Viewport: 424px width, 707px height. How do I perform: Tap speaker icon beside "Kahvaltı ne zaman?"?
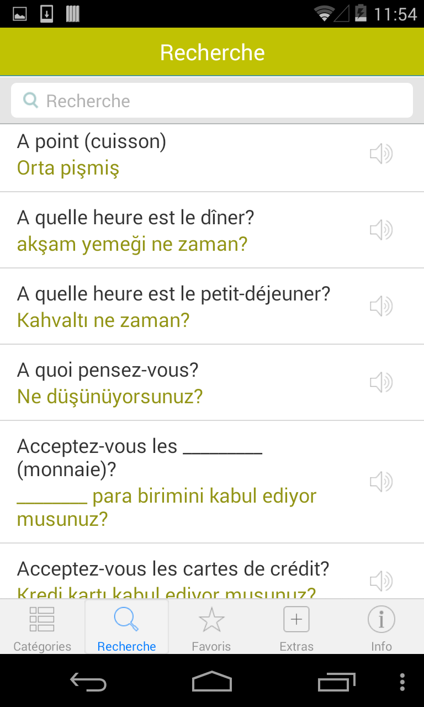(381, 306)
